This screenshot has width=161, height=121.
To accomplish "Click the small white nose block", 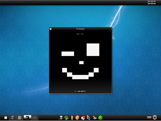I will [x=81, y=62].
